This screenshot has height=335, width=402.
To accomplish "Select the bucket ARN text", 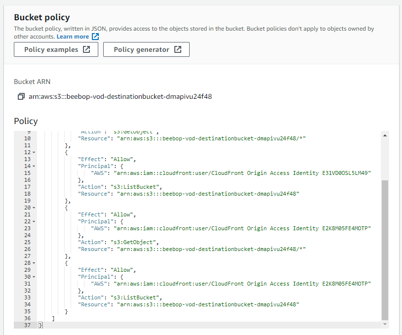I will 120,96.
